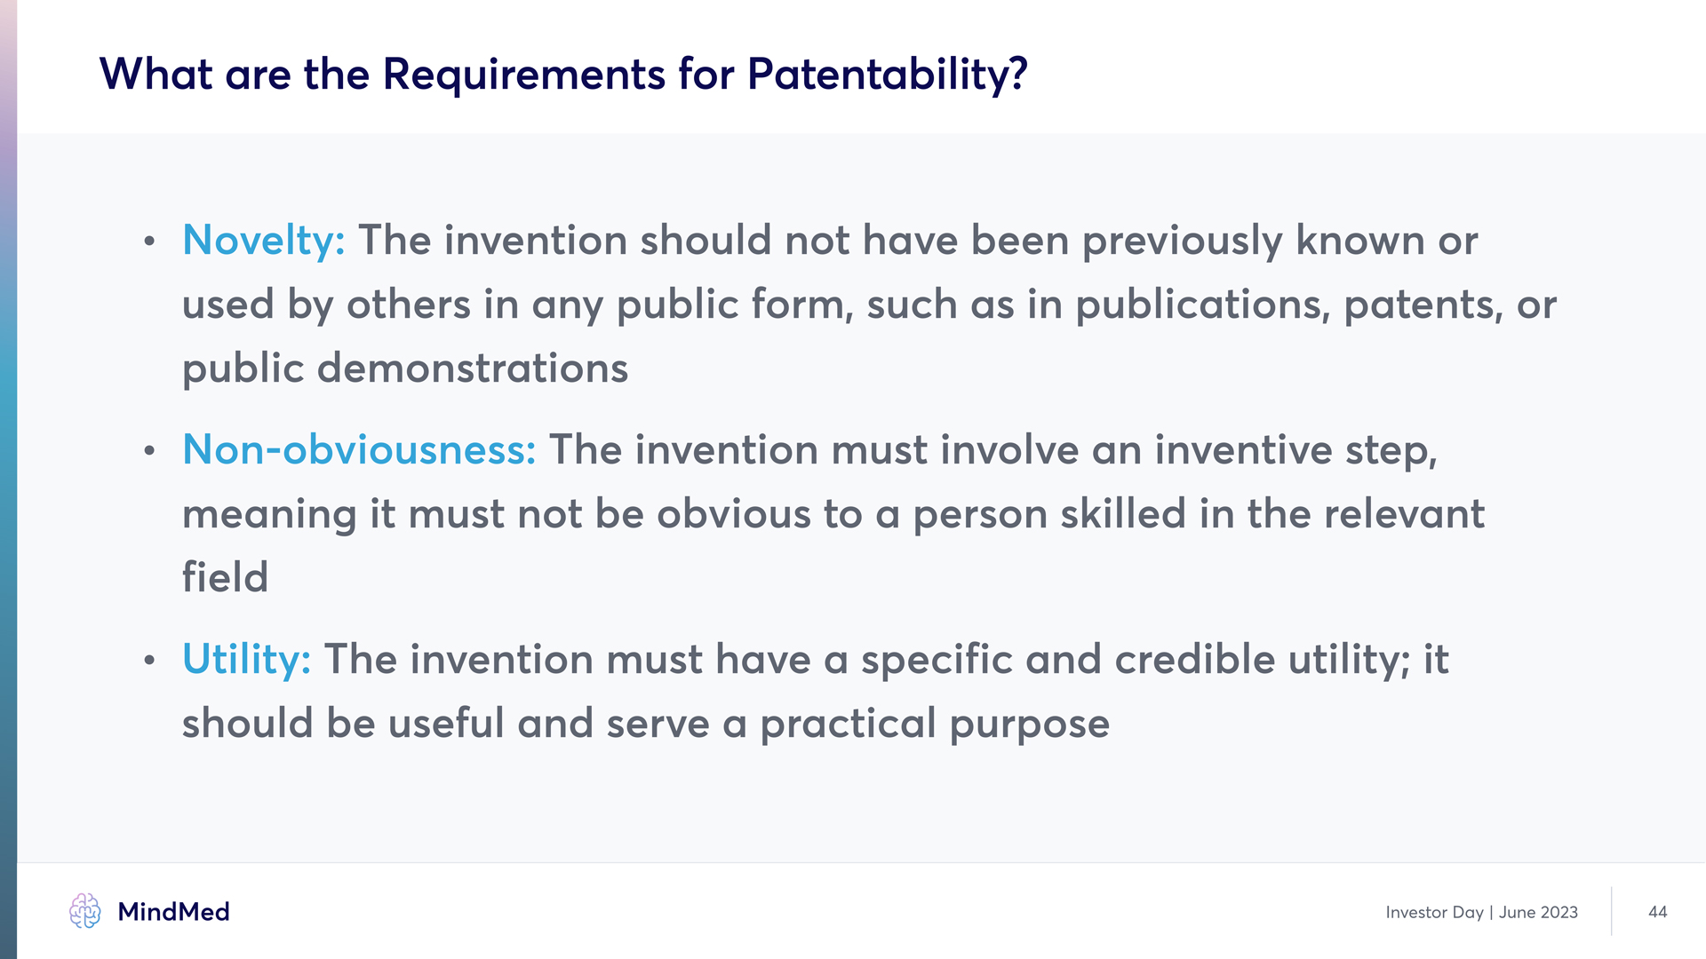Click the "June 2023" date in footer
The height and width of the screenshot is (959, 1706).
click(1538, 912)
